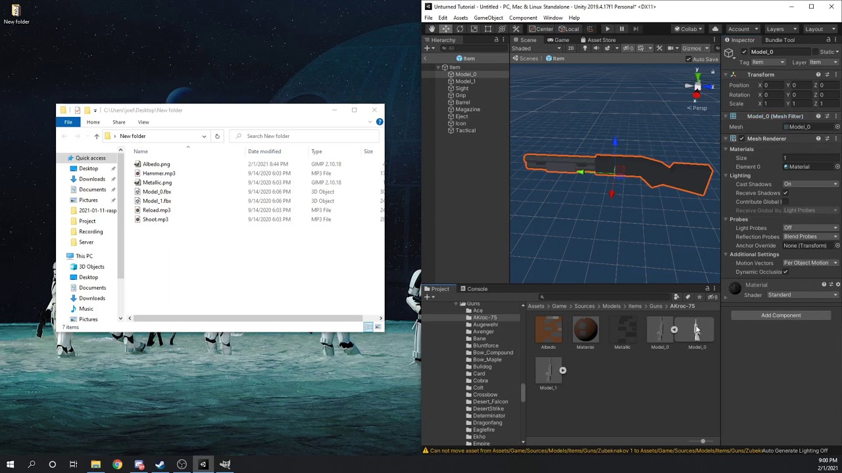Click the Add Component button
The image size is (842, 473).
click(x=781, y=315)
